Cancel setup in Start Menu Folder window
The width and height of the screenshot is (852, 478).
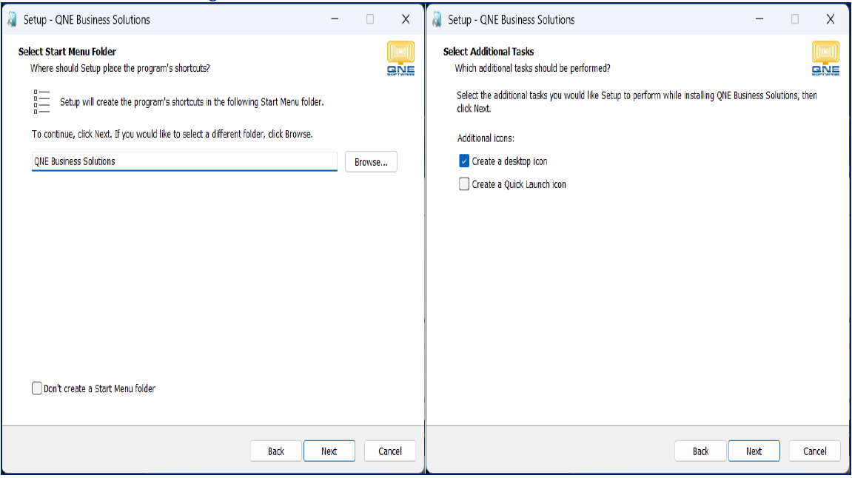[390, 451]
